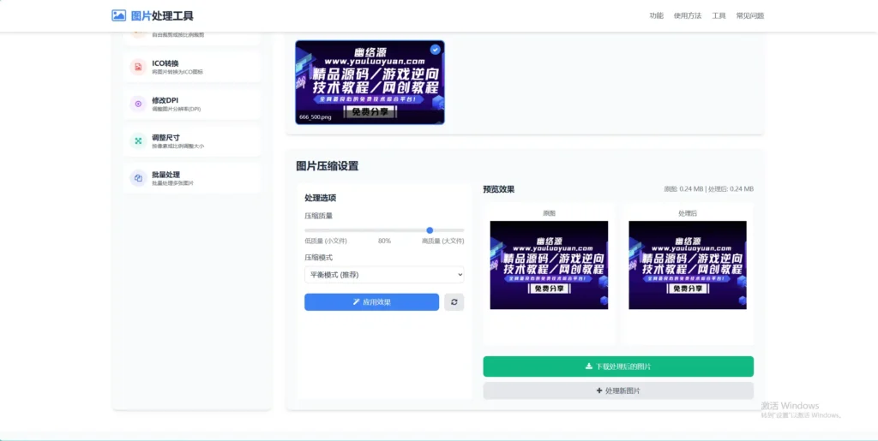
Task: Select 修改DPI in the sidebar
Action: click(x=192, y=104)
